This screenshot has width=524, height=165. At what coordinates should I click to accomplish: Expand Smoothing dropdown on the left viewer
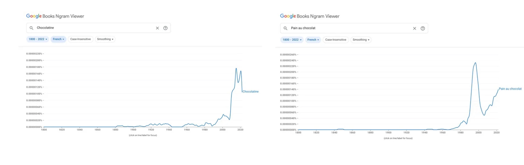coord(105,39)
